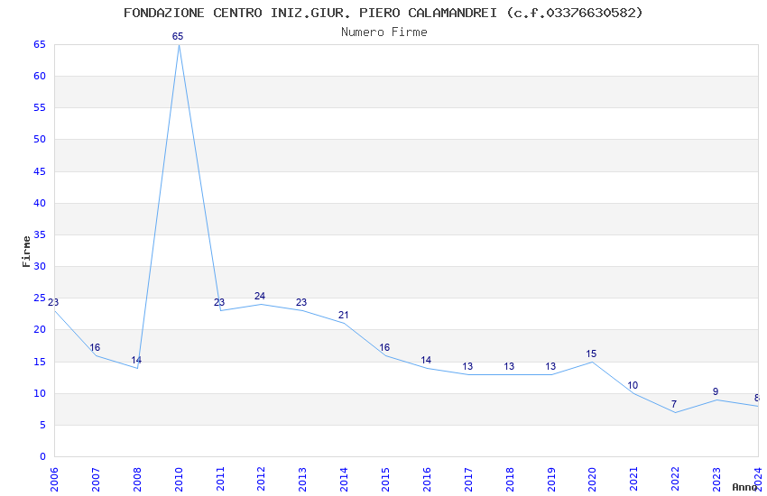The image size is (767, 496).
Task: Click the x-axis year label 2014
Action: [345, 480]
